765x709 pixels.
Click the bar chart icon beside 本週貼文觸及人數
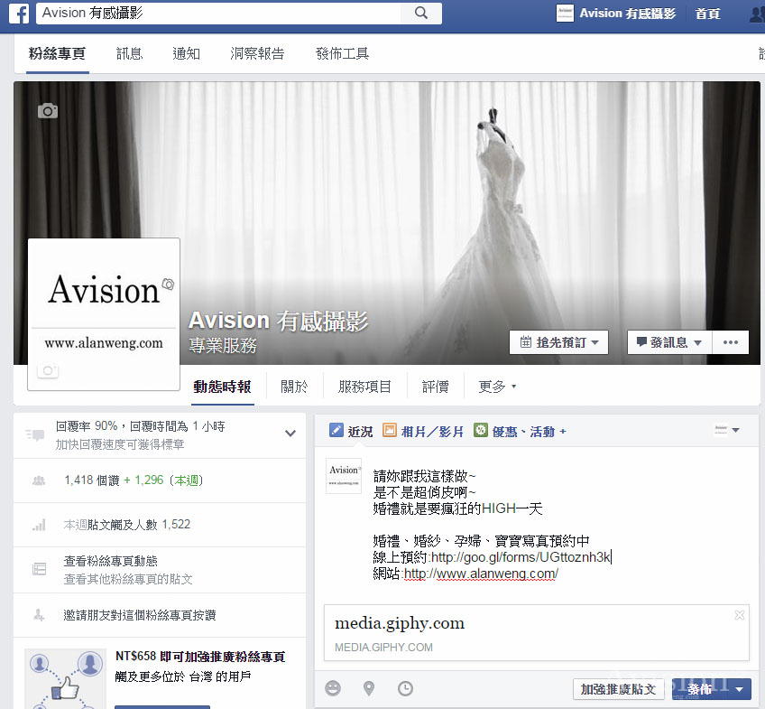pyautogui.click(x=39, y=525)
